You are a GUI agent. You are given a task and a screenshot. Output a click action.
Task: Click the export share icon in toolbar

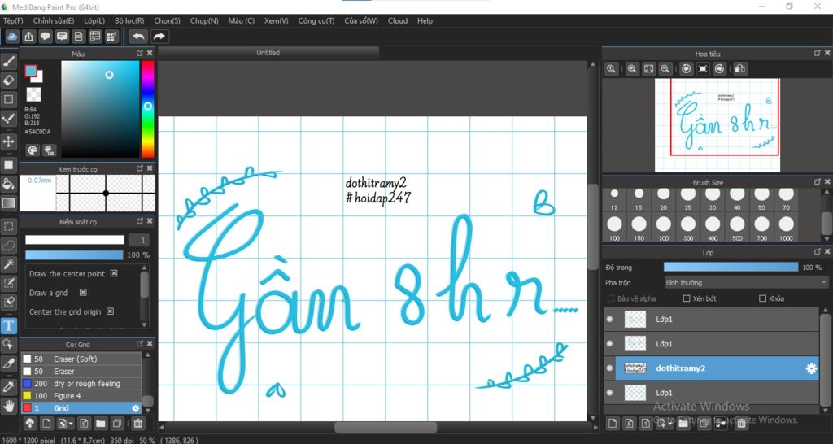coord(29,36)
